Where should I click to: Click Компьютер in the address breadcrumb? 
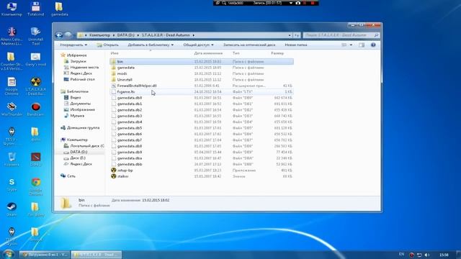click(x=99, y=35)
